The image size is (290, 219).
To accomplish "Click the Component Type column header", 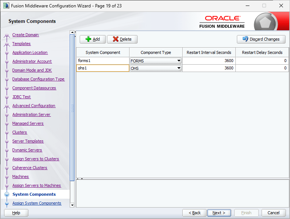I will coord(156,52).
